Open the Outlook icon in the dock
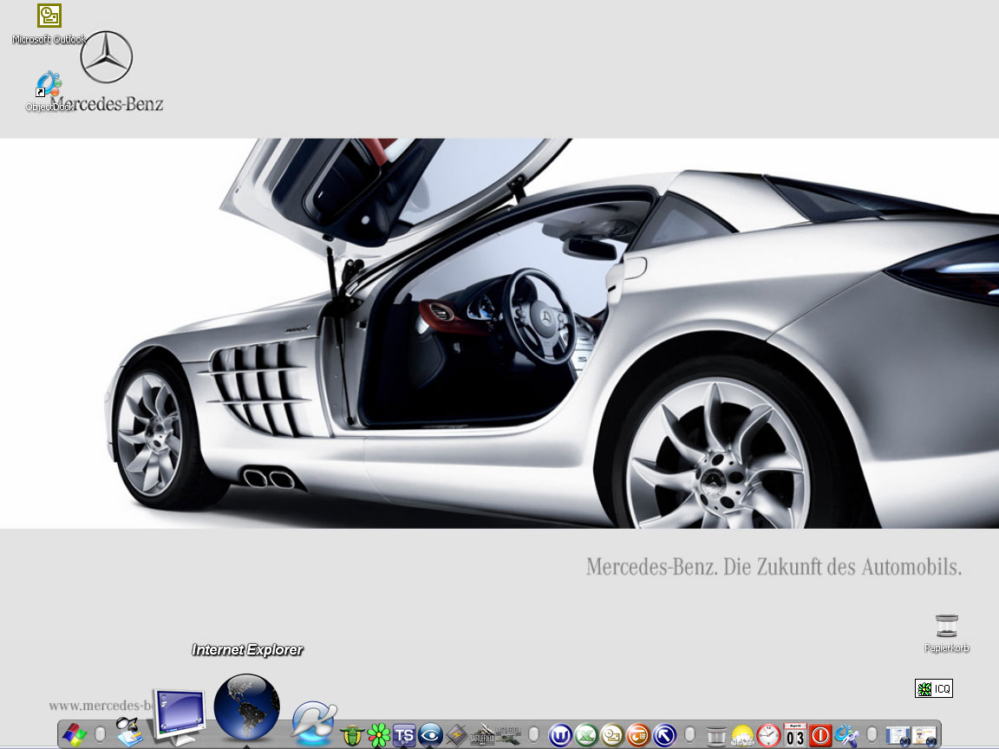 pyautogui.click(x=612, y=736)
